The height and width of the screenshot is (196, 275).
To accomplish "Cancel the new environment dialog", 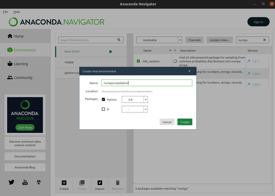I will (167, 122).
